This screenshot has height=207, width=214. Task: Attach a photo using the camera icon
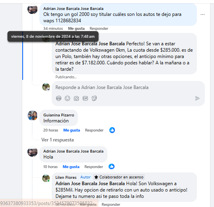coord(76,98)
